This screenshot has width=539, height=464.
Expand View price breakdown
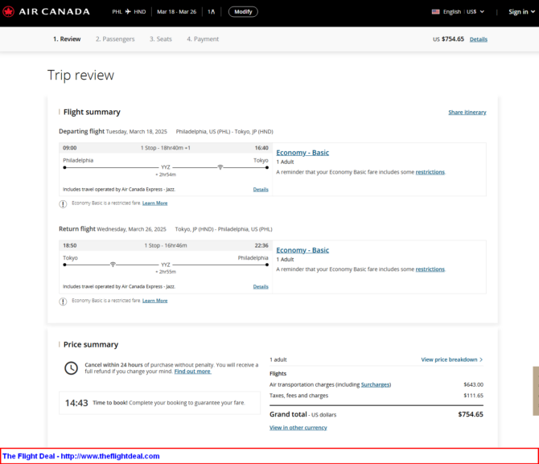point(451,359)
